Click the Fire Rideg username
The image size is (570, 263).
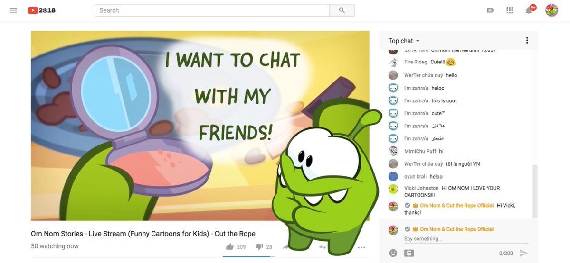(416, 62)
